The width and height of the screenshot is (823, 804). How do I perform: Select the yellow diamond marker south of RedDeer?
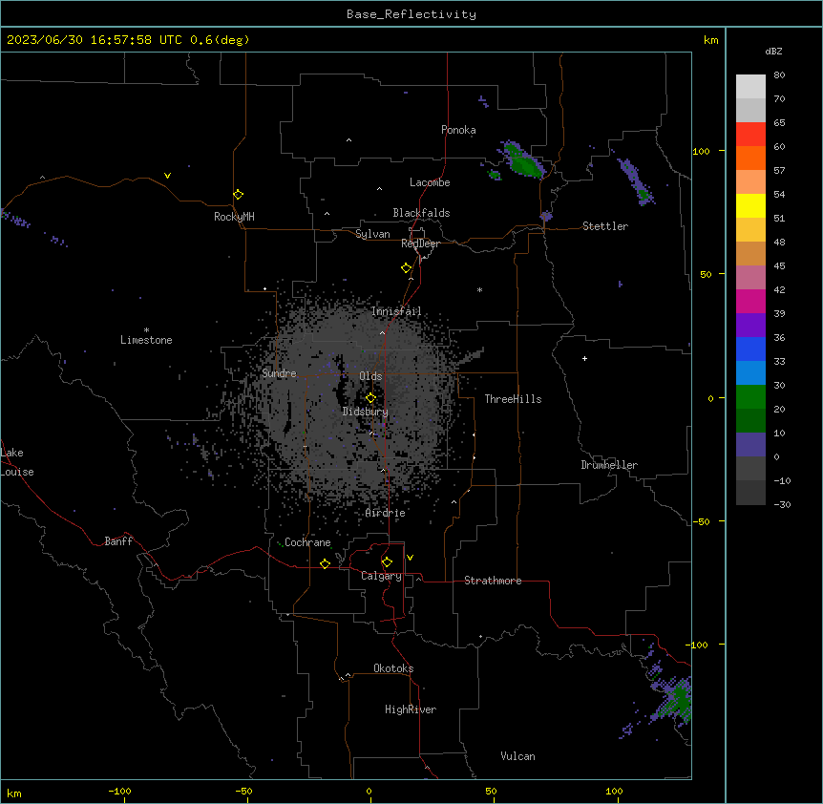pos(406,268)
